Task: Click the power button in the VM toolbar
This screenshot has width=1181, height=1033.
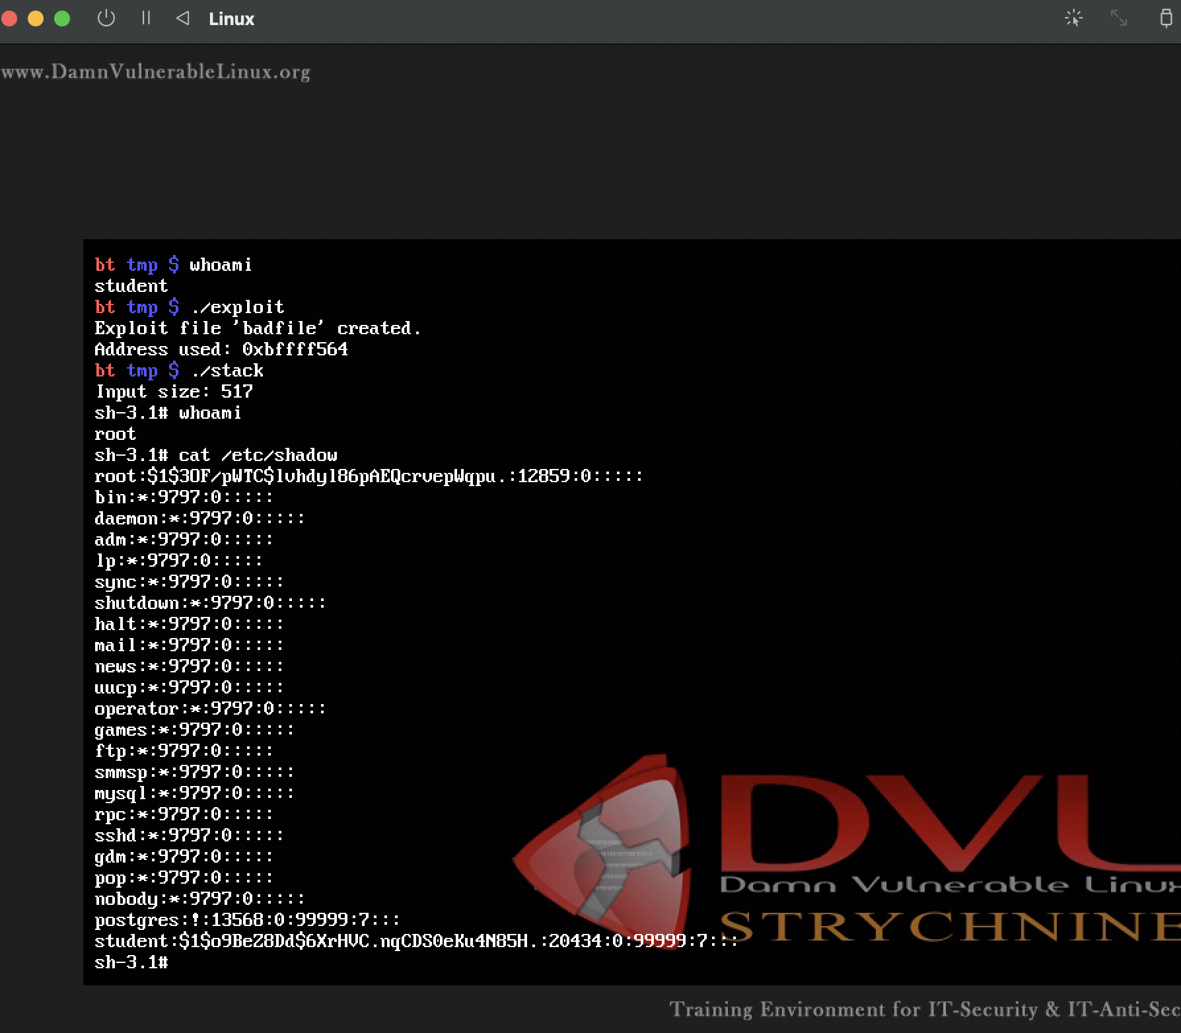Action: point(106,18)
